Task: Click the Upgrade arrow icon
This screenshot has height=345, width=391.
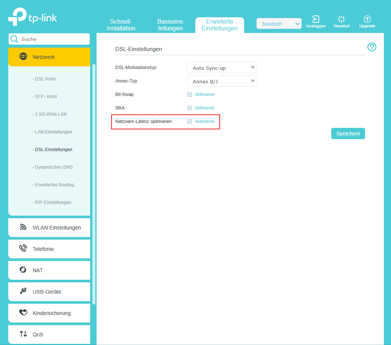Action: [367, 19]
